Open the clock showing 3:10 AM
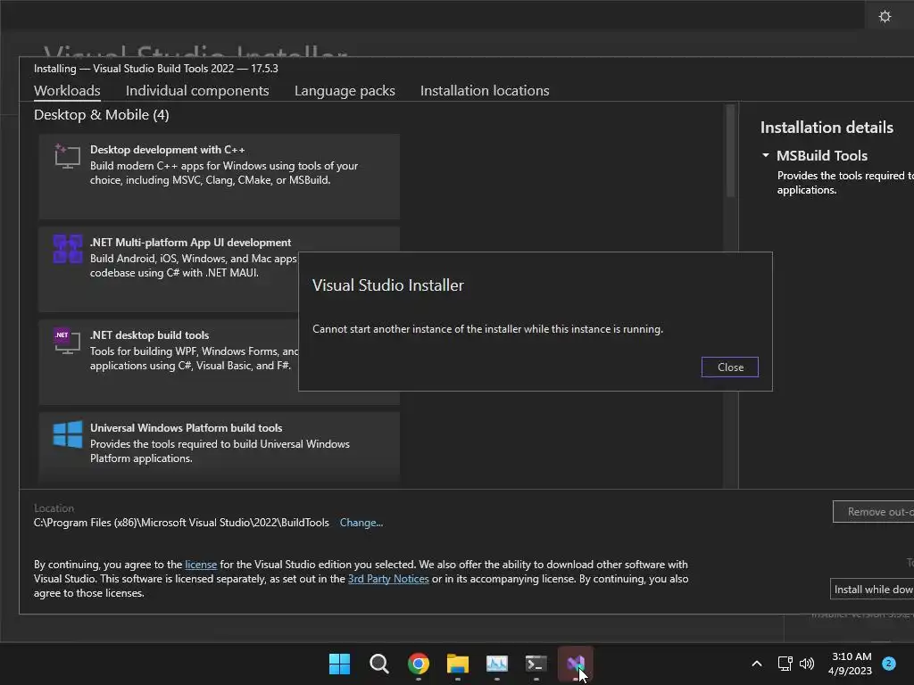 851,664
